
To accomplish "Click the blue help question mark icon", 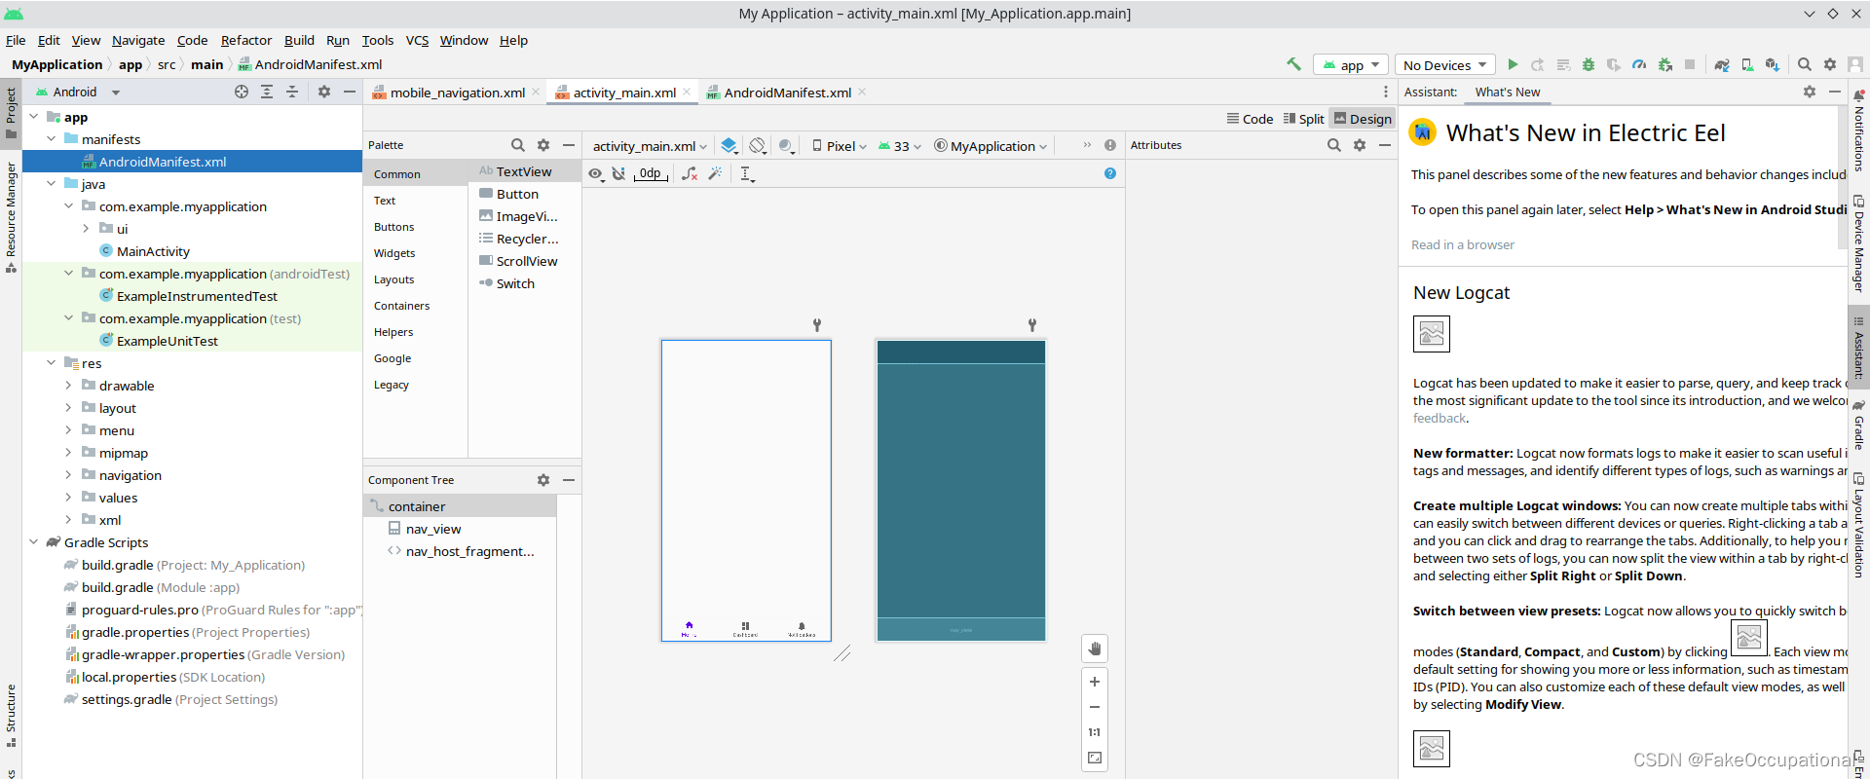I will coord(1110,173).
